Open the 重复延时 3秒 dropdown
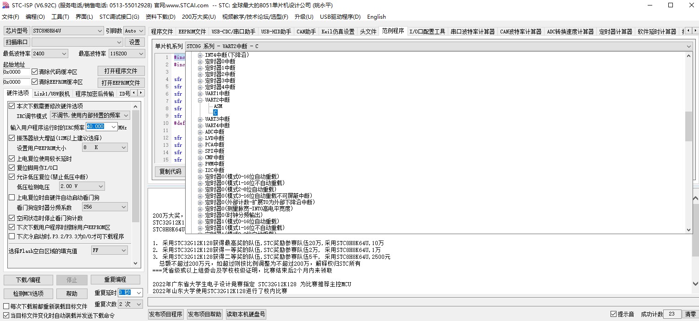The image size is (699, 321). click(131, 293)
